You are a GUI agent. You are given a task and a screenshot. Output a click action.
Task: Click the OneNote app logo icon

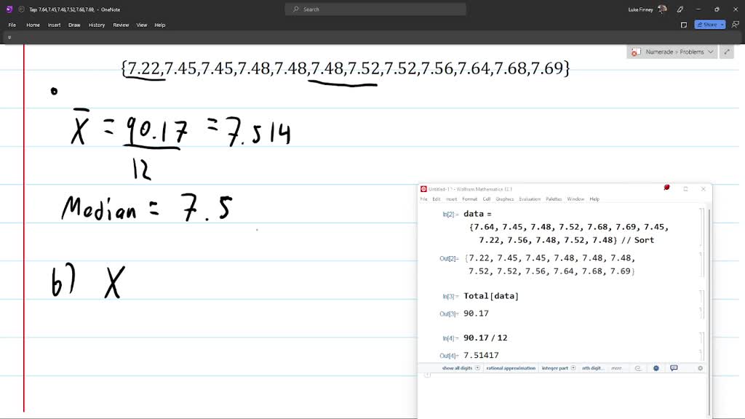tap(9, 9)
